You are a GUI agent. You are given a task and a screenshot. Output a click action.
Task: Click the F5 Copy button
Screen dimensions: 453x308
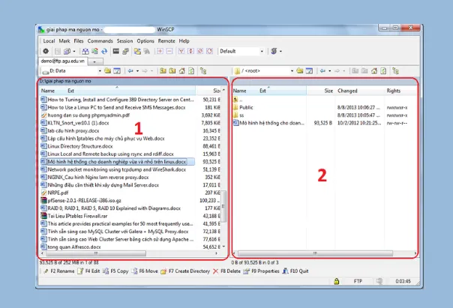[x=115, y=271]
